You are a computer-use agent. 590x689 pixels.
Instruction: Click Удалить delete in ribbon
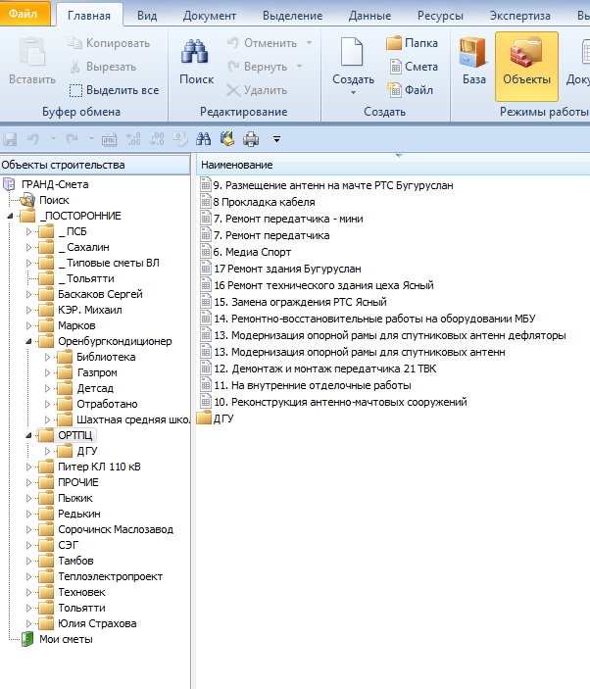tap(257, 90)
